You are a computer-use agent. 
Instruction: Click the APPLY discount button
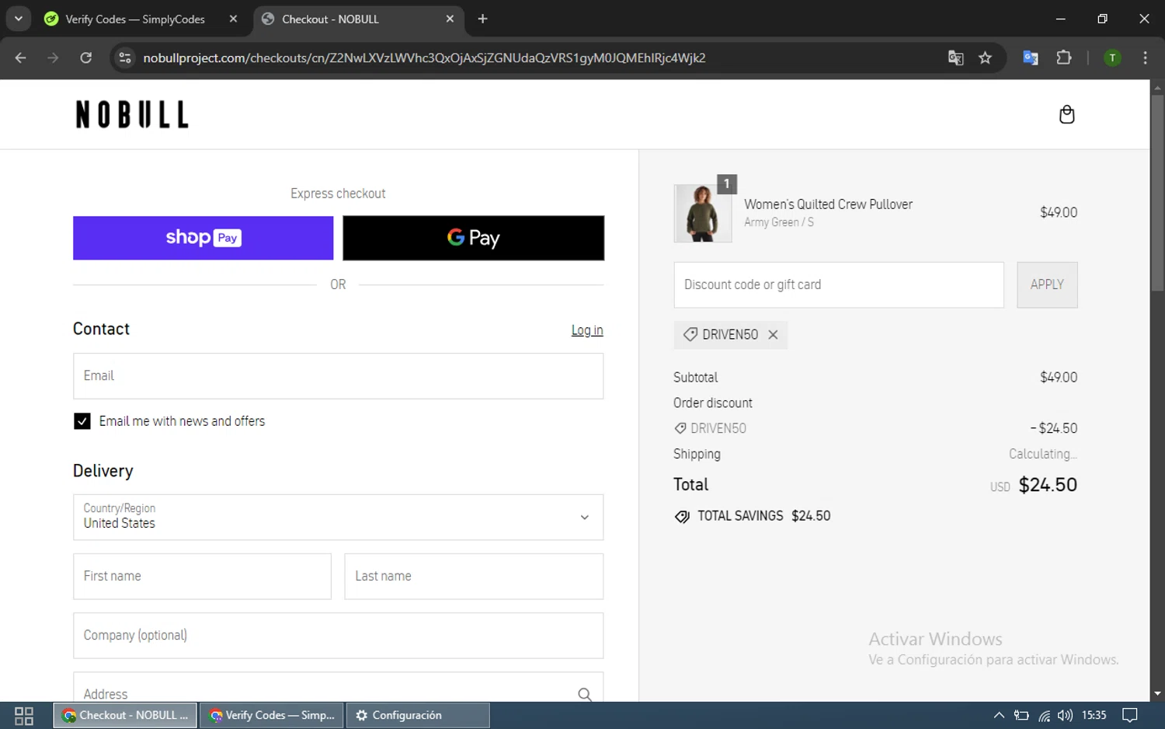point(1047,284)
